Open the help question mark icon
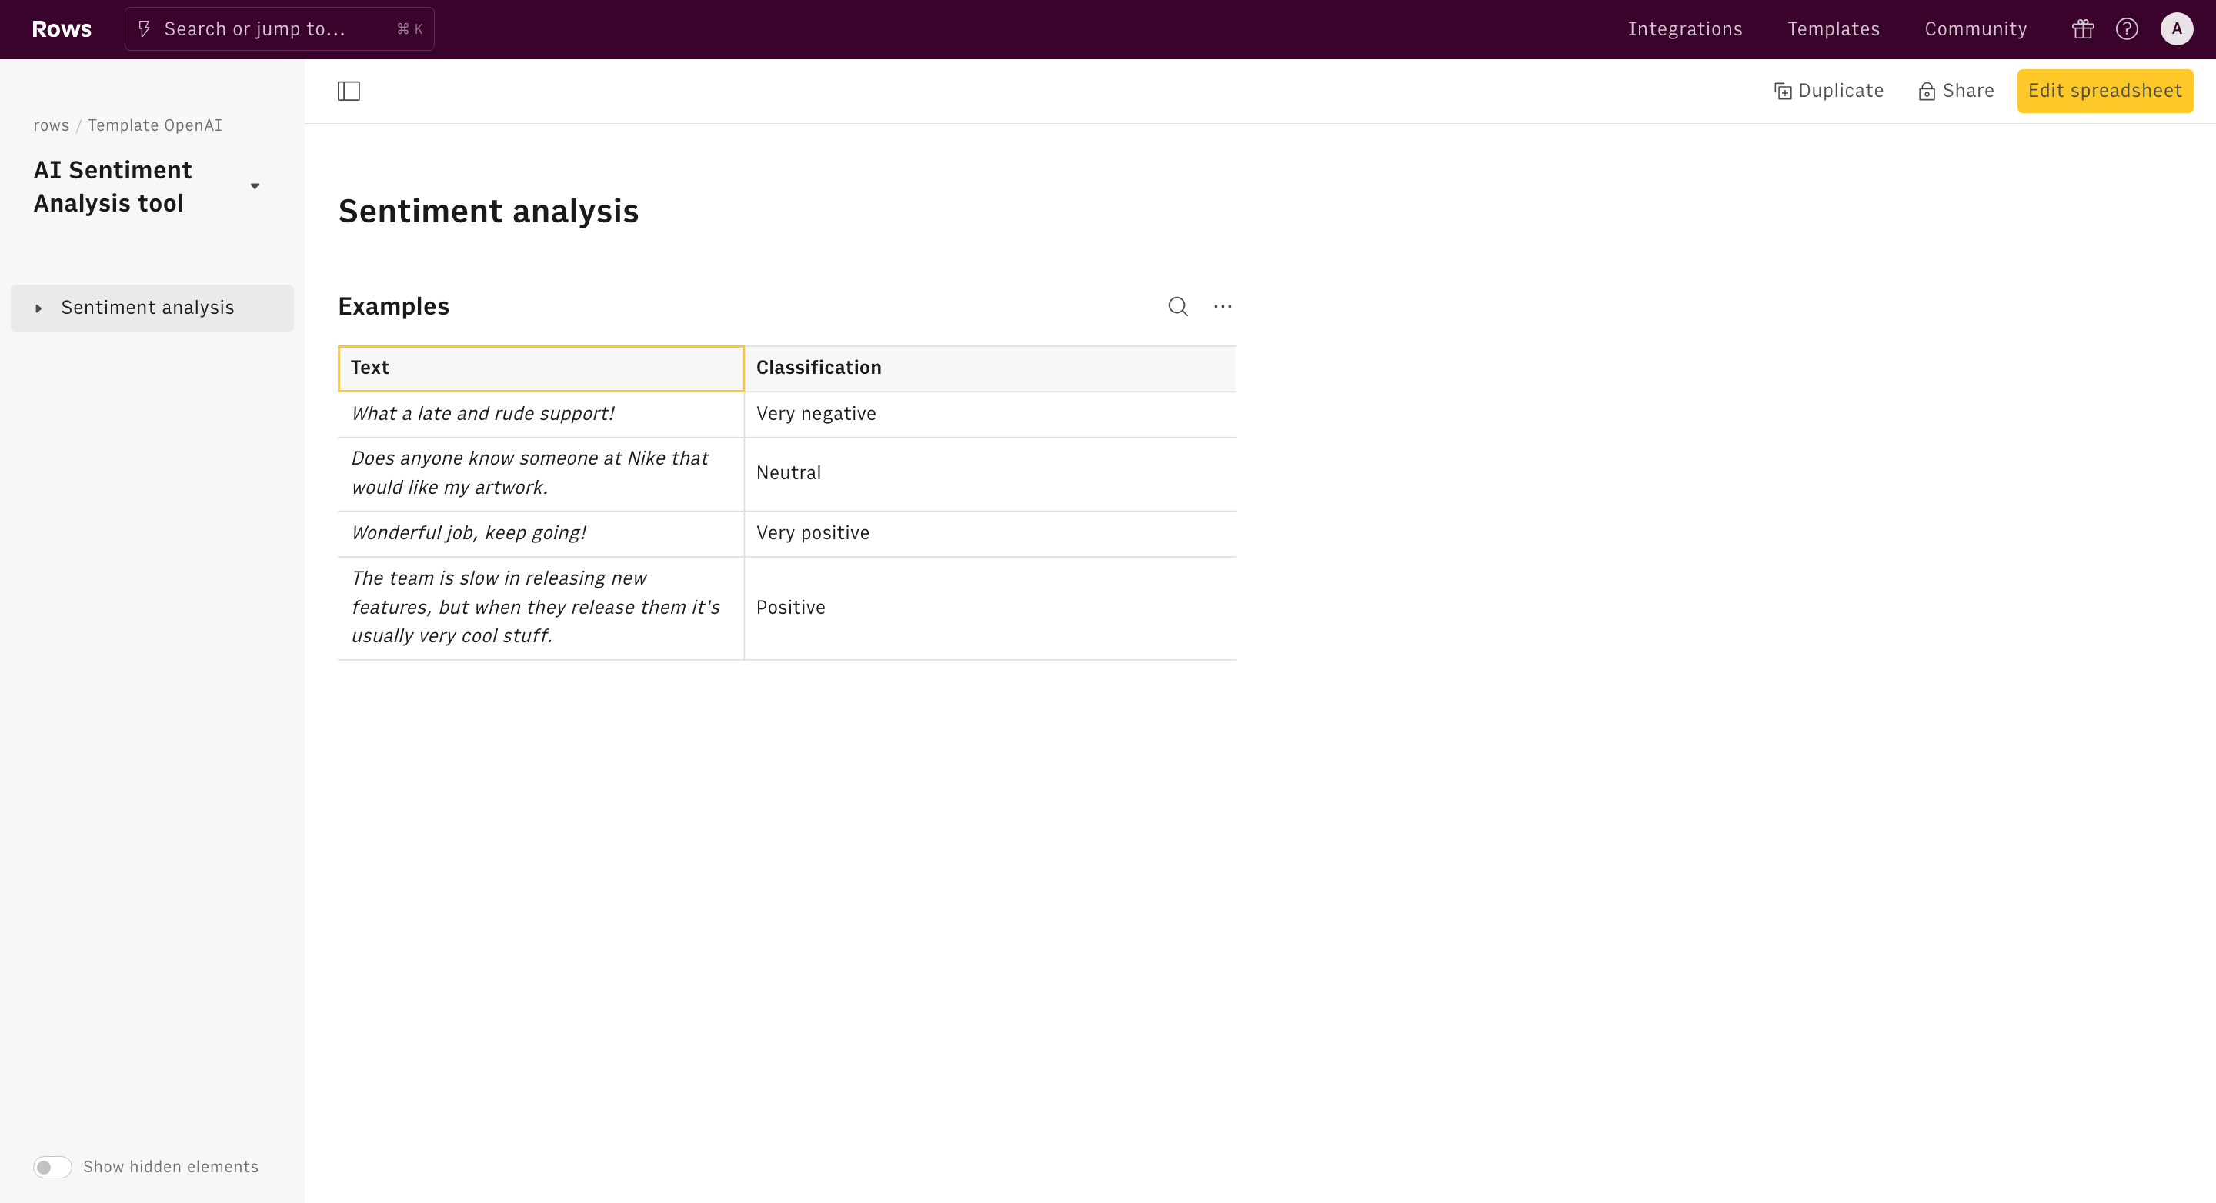 (x=2127, y=29)
